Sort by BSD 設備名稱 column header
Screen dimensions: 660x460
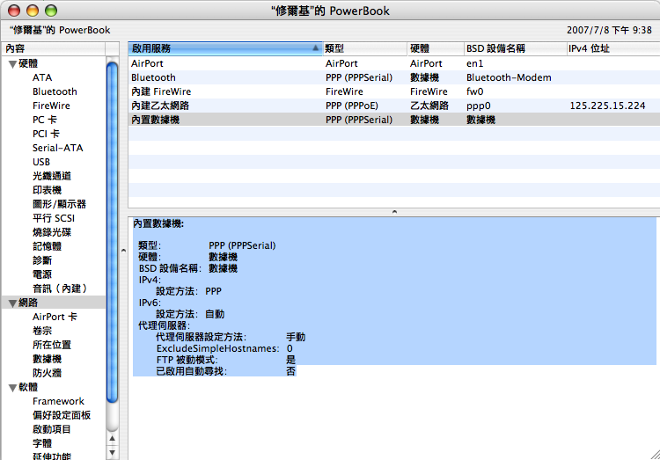[x=515, y=49]
